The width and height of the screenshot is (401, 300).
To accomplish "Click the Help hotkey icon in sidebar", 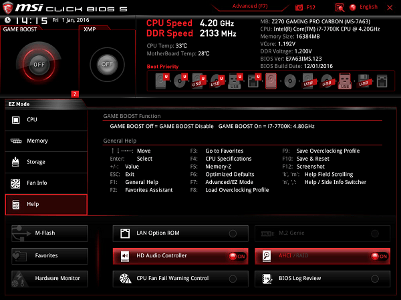I will [x=16, y=205].
